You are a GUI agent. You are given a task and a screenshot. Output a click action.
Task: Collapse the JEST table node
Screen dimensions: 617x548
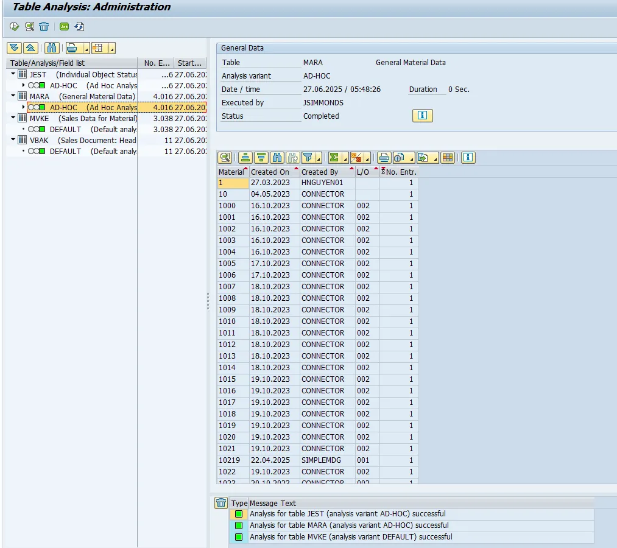tap(13, 74)
